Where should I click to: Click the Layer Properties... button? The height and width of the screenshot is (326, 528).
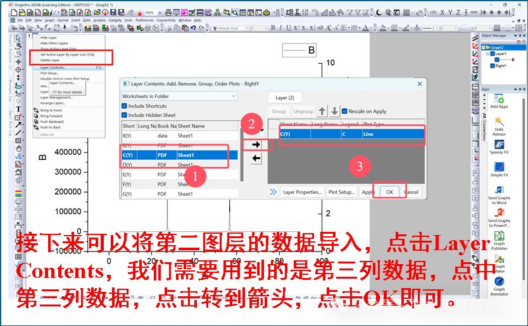point(302,192)
